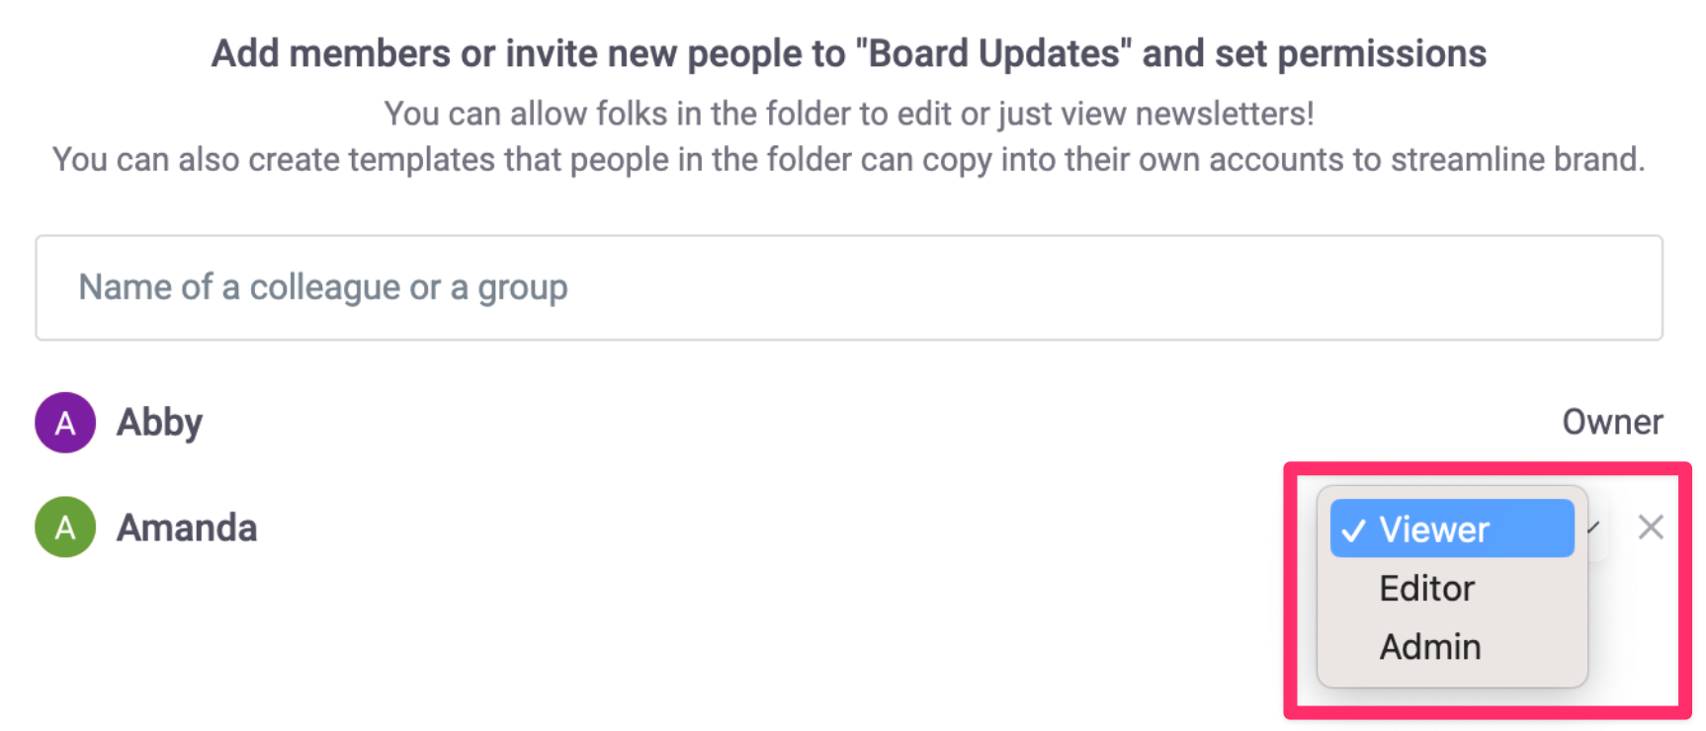Click the word "permissions" in the heading
The image size is (1706, 731).
click(x=1381, y=53)
